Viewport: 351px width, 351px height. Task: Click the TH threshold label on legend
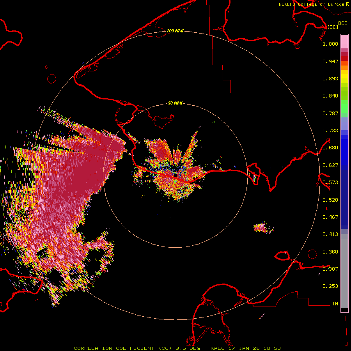[x=335, y=304]
